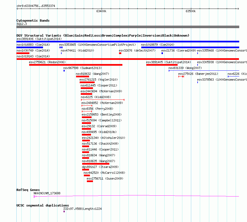Image resolution: width=247 pixels, height=222 pixels.
Task: Click the %ID:97.0588|Length:1224 segmental duplication
Action: tap(82, 209)
